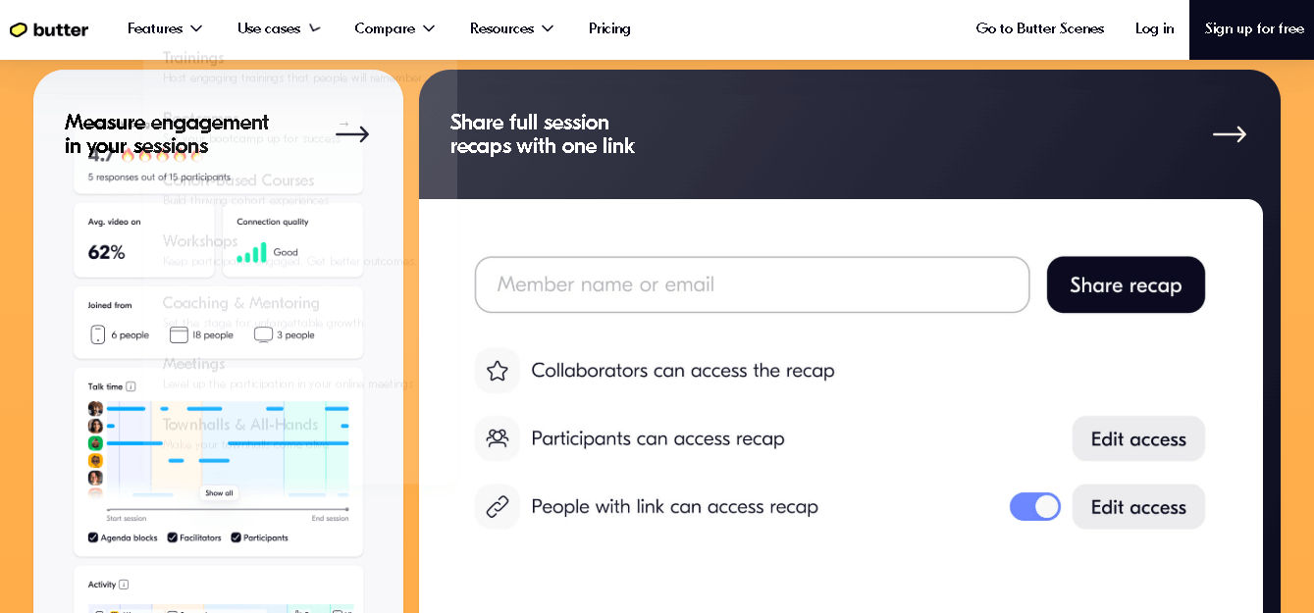The height and width of the screenshot is (613, 1314).
Task: Toggle off link access to recap
Action: 1034,507
